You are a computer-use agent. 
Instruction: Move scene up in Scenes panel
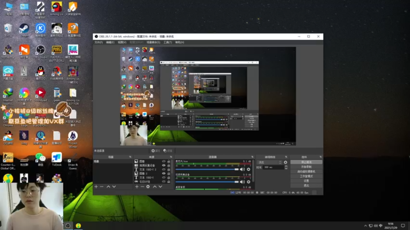108,187
